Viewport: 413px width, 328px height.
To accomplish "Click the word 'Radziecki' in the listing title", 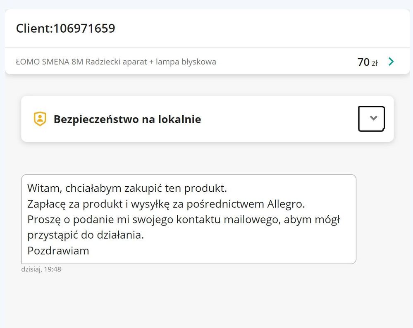I will coord(103,62).
